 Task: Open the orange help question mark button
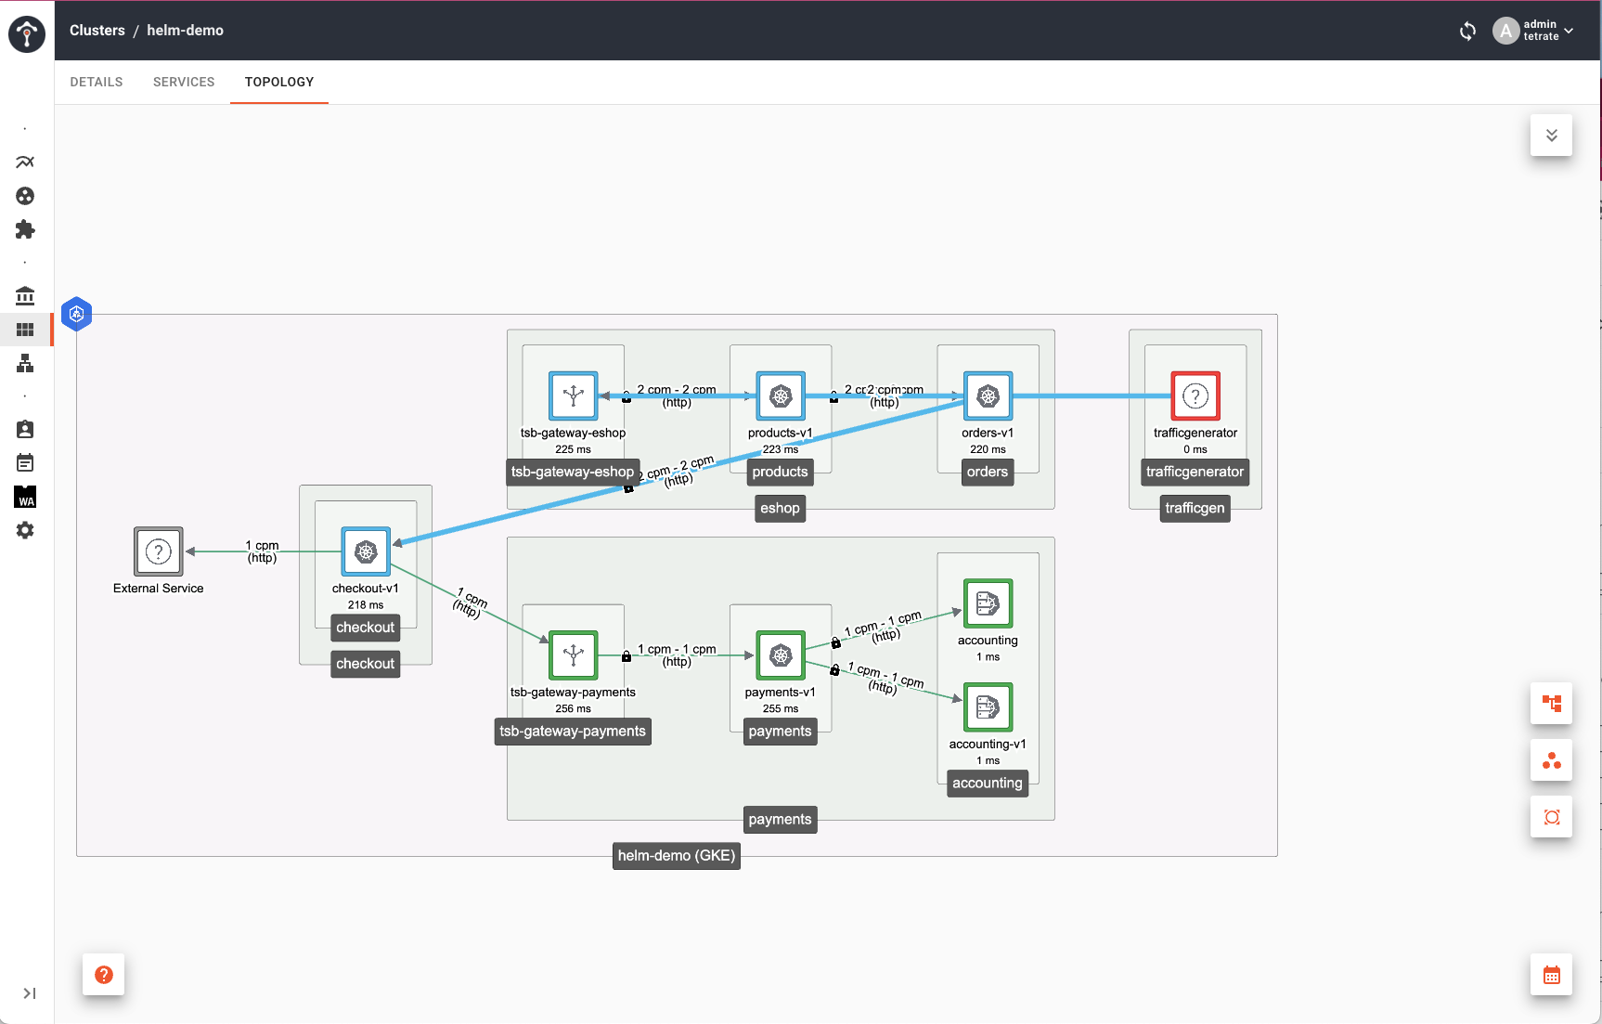click(104, 975)
